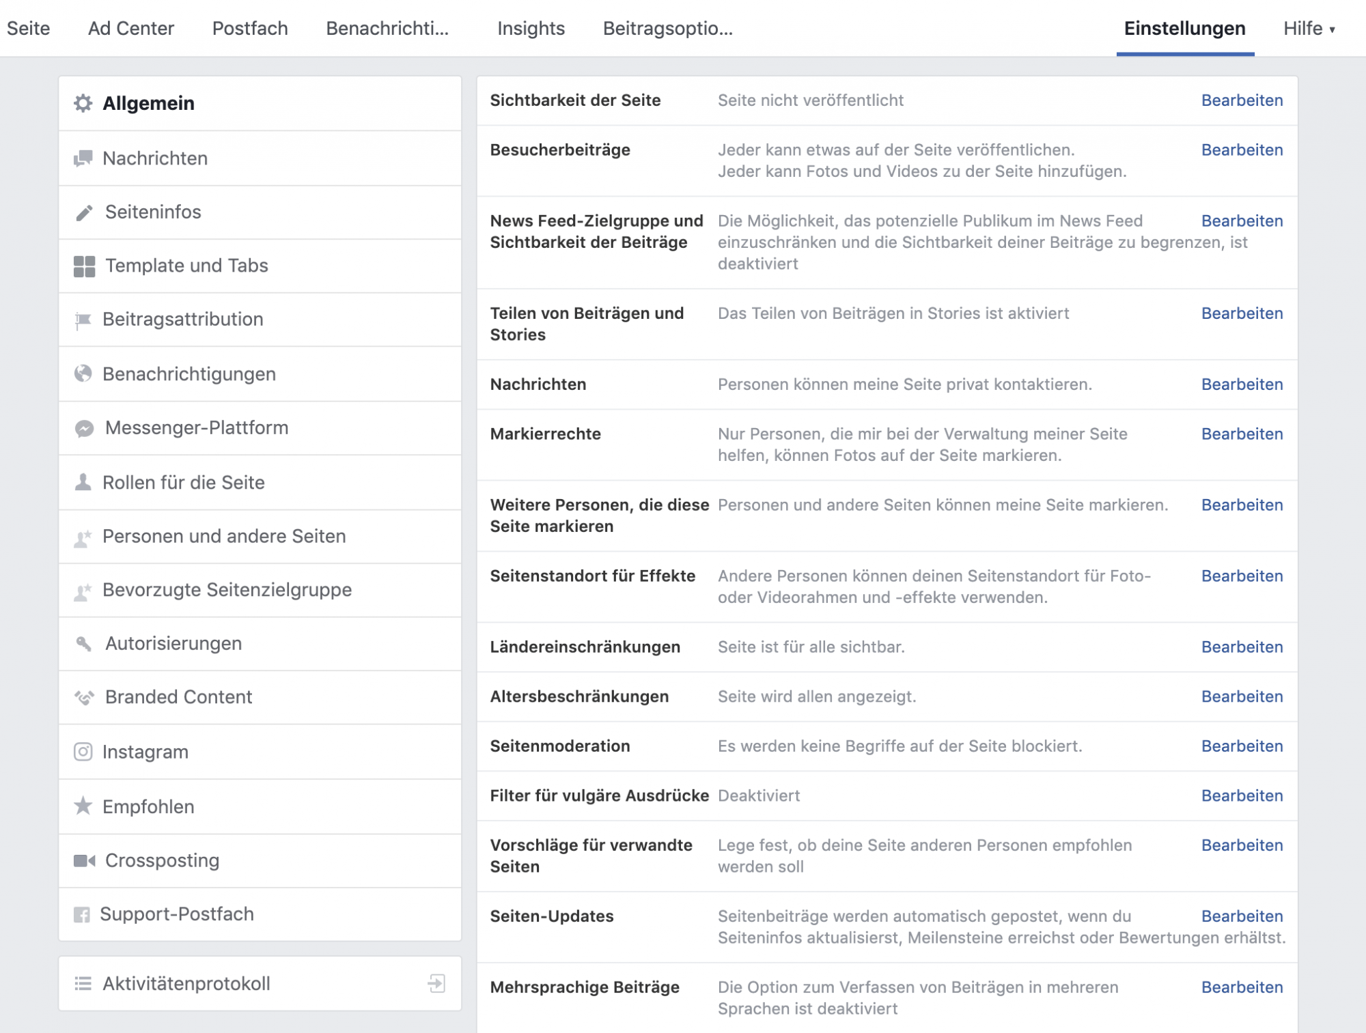Select Support-Postfach in sidebar
Image resolution: width=1366 pixels, height=1033 pixels.
(177, 914)
